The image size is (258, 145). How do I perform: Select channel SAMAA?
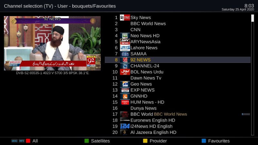(178, 54)
